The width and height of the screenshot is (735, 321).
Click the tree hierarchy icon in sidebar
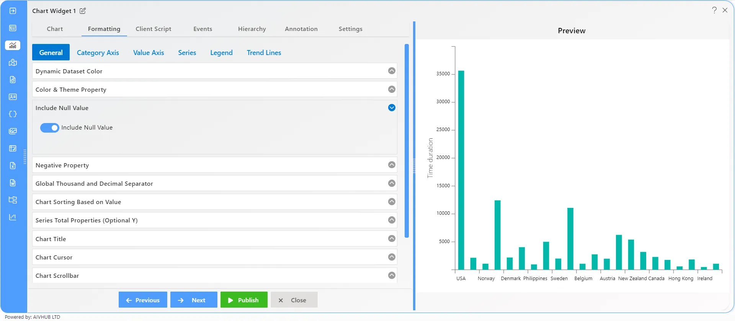tap(13, 200)
